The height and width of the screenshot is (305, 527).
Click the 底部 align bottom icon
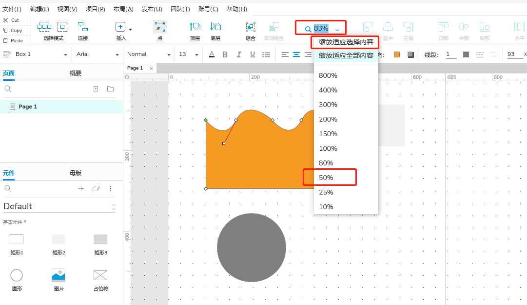pyautogui.click(x=484, y=26)
